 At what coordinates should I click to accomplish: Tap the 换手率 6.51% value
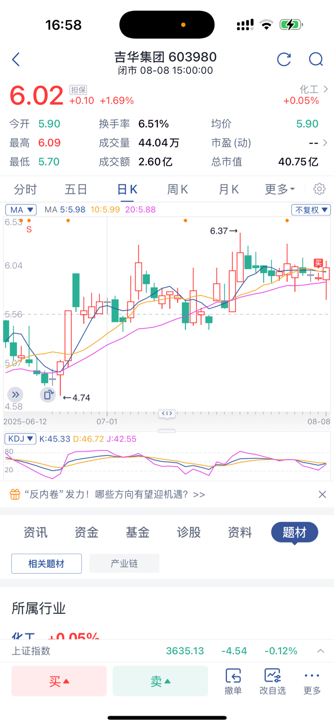(x=154, y=124)
